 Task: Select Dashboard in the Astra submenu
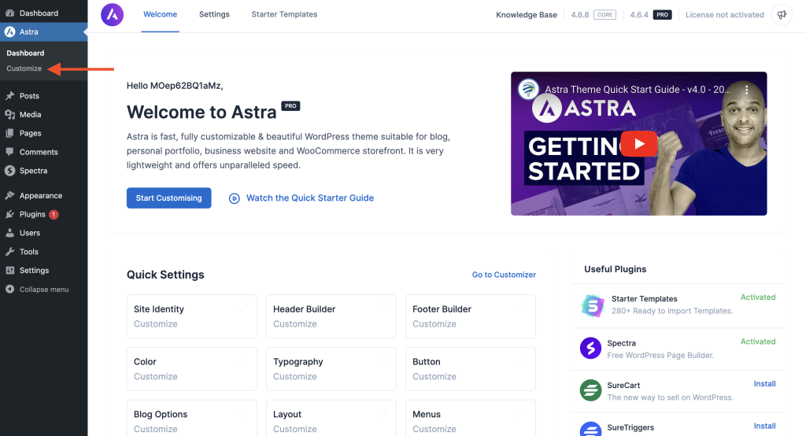(x=25, y=53)
